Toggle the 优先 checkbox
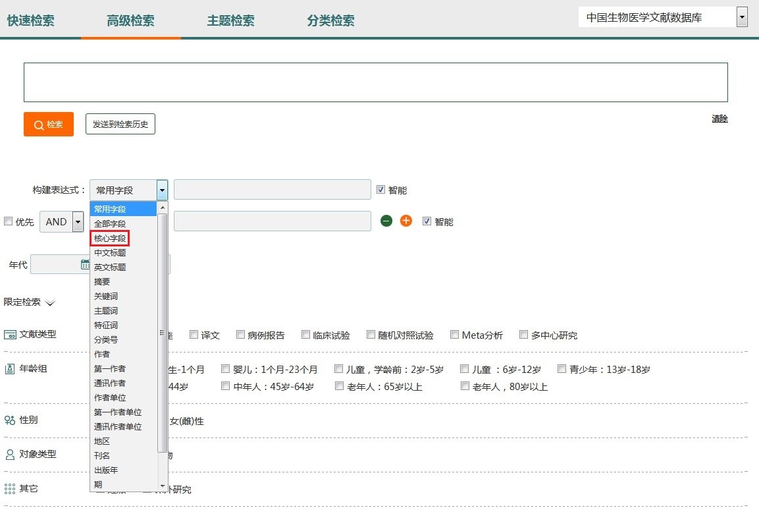This screenshot has height=508, width=759. [9, 221]
